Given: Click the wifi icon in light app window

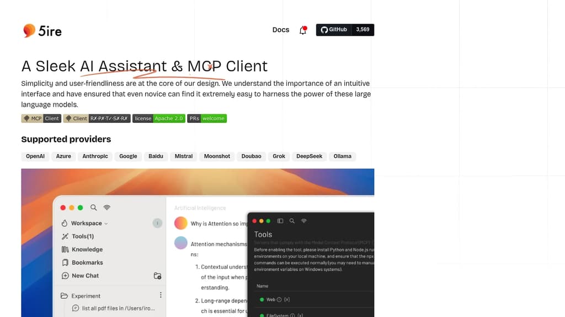Looking at the screenshot, I should pos(107,207).
